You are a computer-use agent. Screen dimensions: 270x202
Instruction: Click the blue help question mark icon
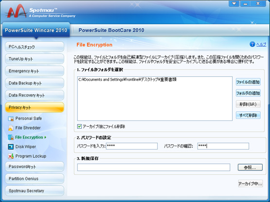(252, 44)
